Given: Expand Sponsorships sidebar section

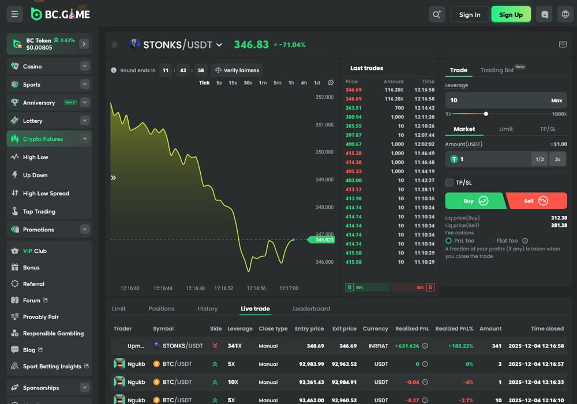Looking at the screenshot, I should [85, 387].
